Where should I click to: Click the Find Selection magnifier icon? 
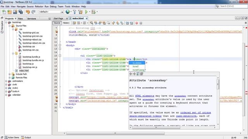coord(91,23)
